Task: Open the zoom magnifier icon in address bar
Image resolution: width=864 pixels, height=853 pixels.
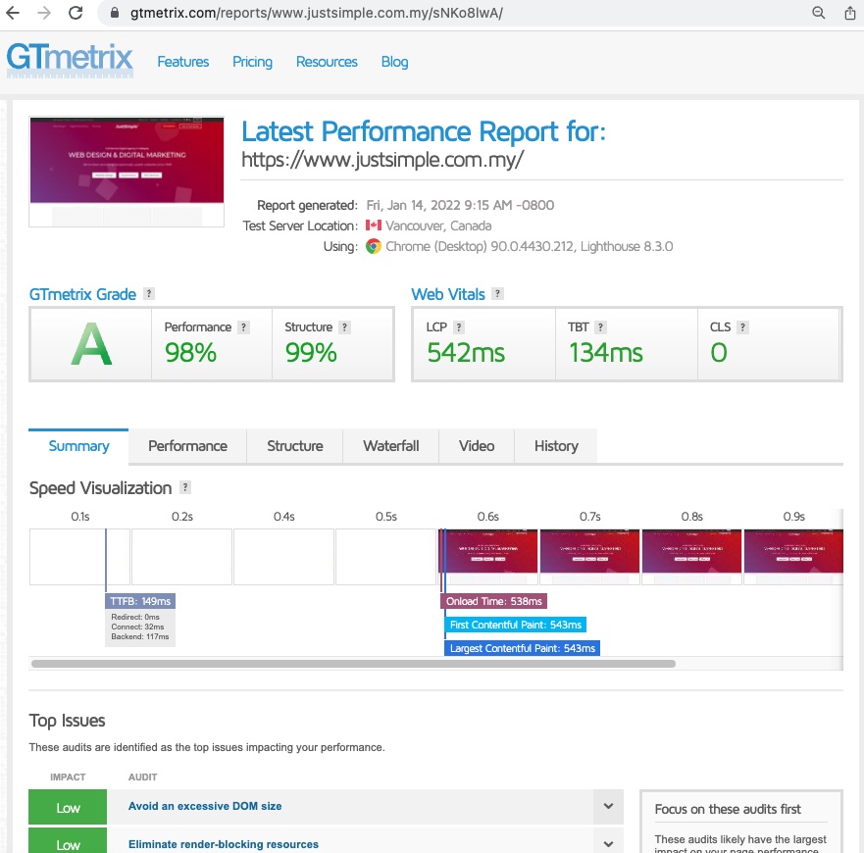Action: pyautogui.click(x=819, y=13)
